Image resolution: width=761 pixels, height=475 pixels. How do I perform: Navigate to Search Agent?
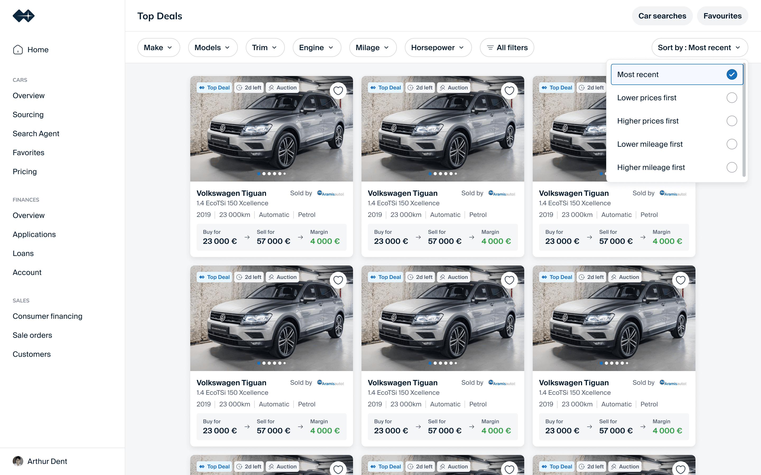click(x=36, y=134)
